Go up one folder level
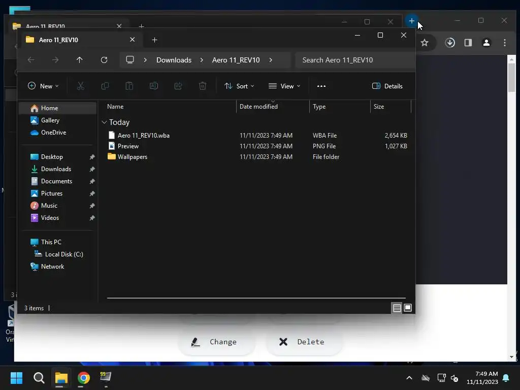The width and height of the screenshot is (520, 390). (x=79, y=60)
